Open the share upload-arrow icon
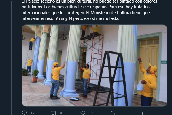Image resolution: width=172 pixels, height=115 pixels. tap(112, 113)
